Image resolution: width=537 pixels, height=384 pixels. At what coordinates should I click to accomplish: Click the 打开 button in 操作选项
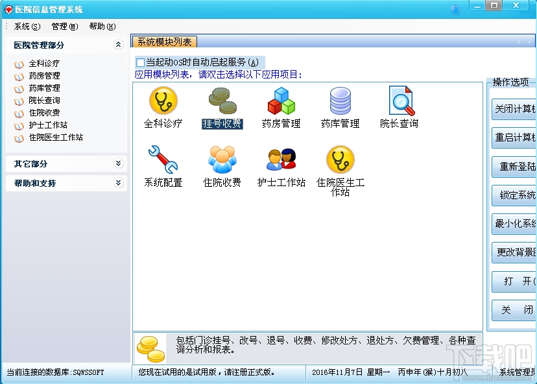tap(514, 282)
